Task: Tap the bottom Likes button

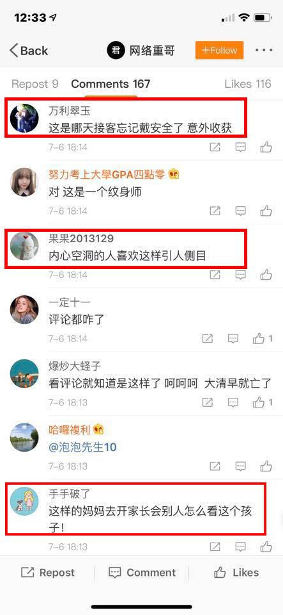Action: (236, 573)
